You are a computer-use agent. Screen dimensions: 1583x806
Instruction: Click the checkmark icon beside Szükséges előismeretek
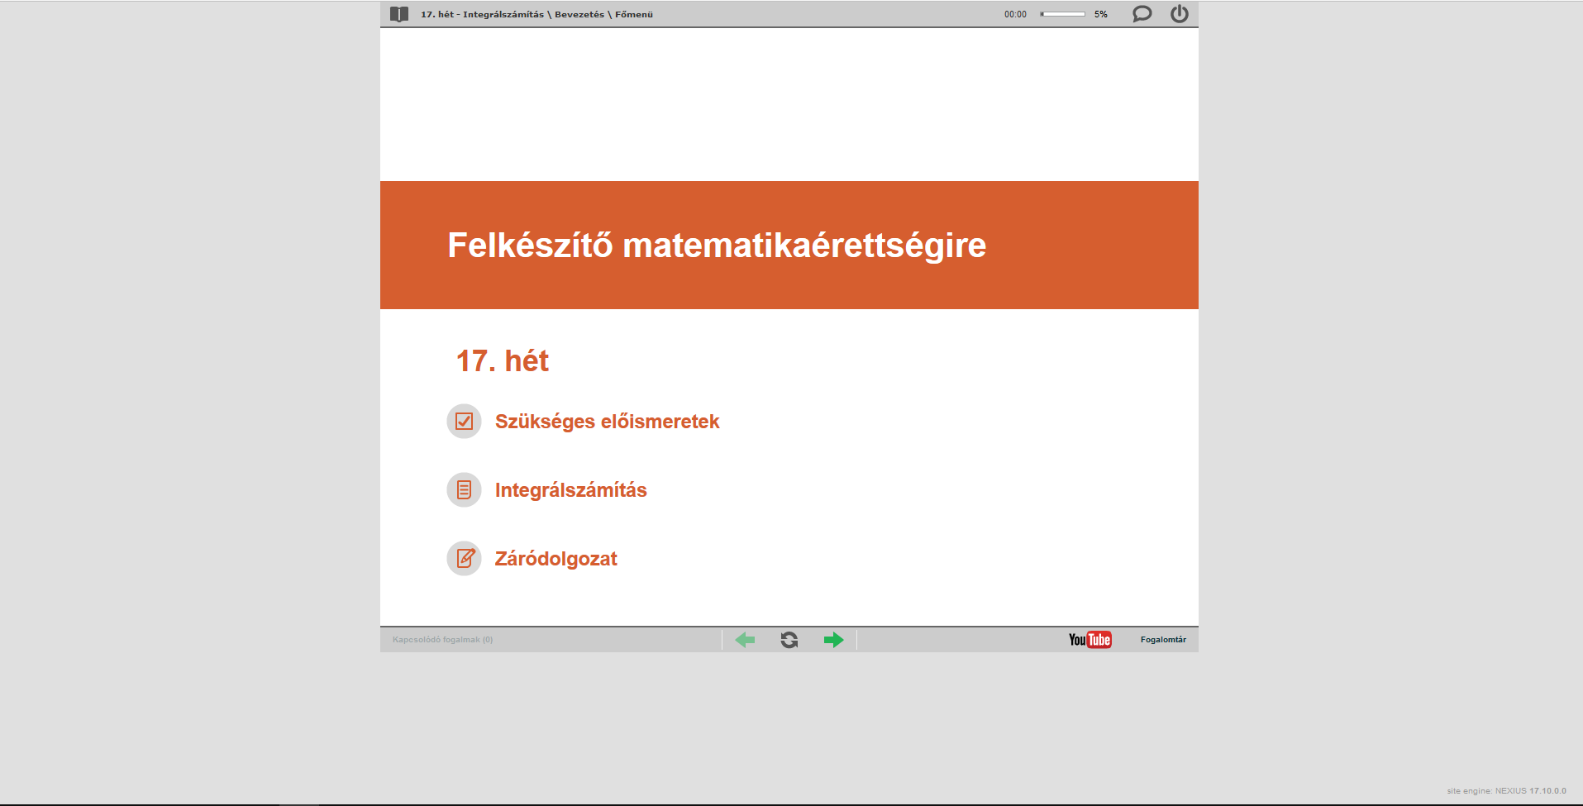[464, 422]
